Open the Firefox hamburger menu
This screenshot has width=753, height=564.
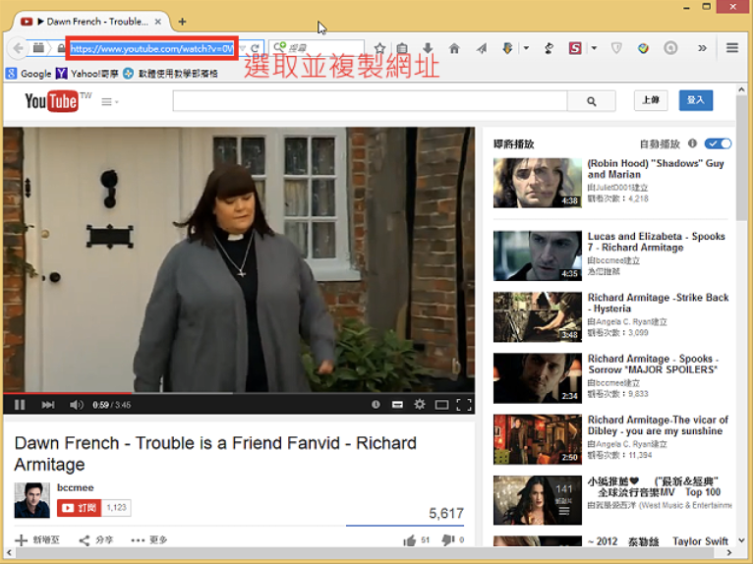(x=732, y=48)
